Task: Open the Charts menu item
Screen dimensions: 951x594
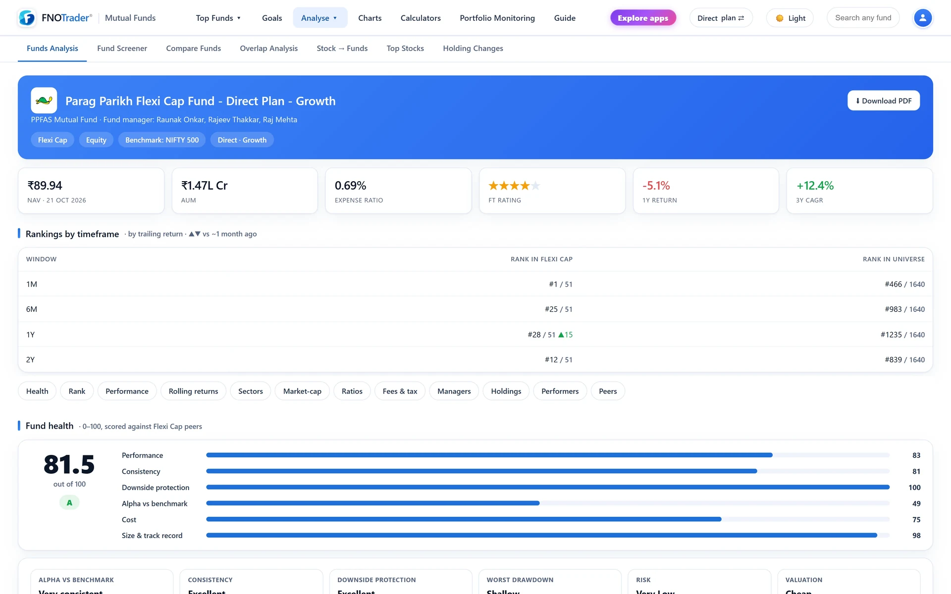Action: pos(370,18)
